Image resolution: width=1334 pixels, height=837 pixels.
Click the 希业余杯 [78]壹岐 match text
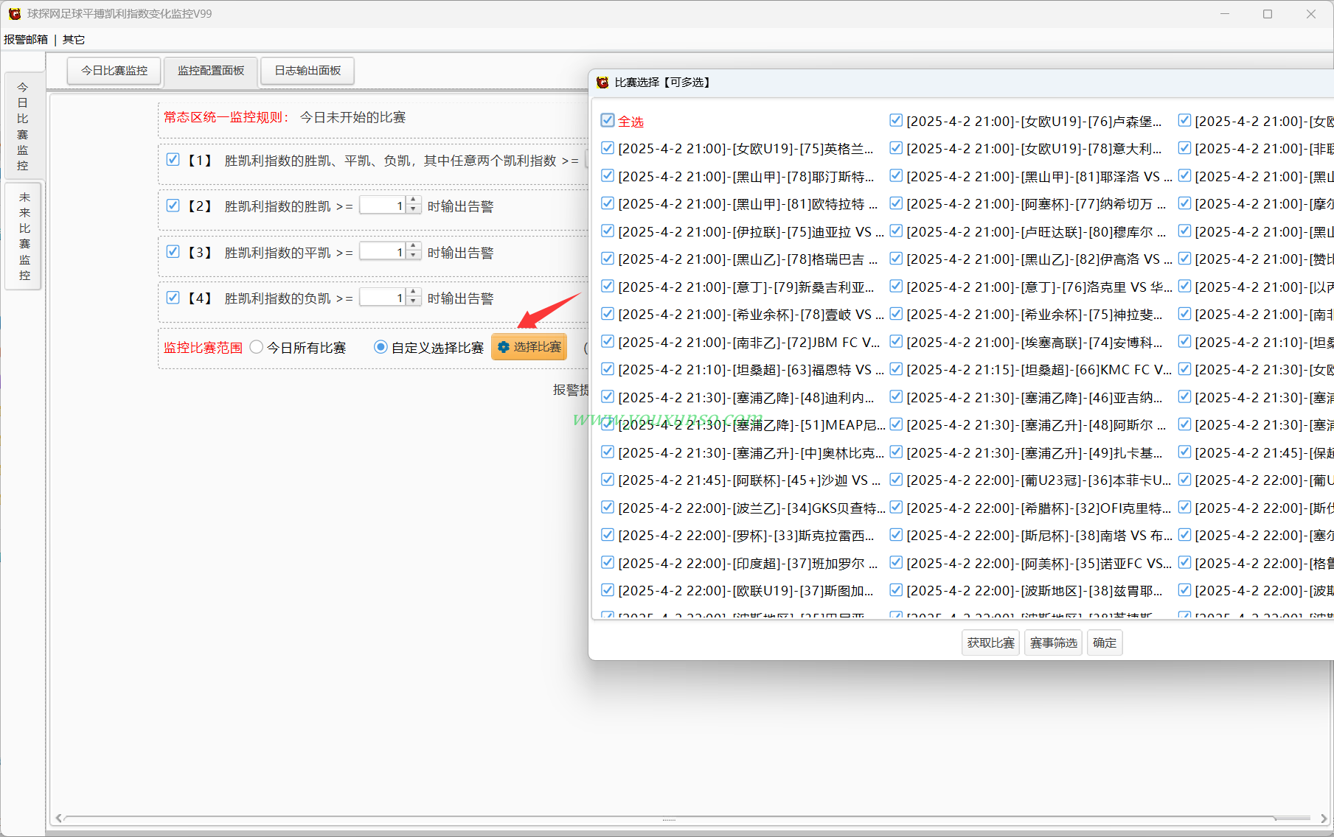pyautogui.click(x=751, y=315)
